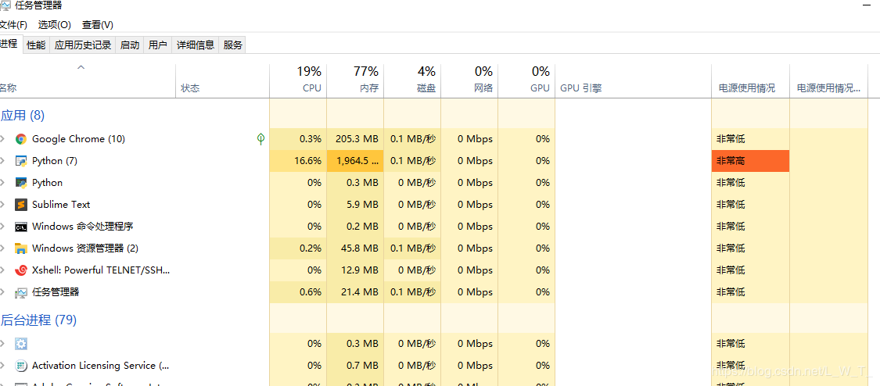The height and width of the screenshot is (386, 880).
Task: Click the orange 非常高 power usage cell
Action: point(750,161)
